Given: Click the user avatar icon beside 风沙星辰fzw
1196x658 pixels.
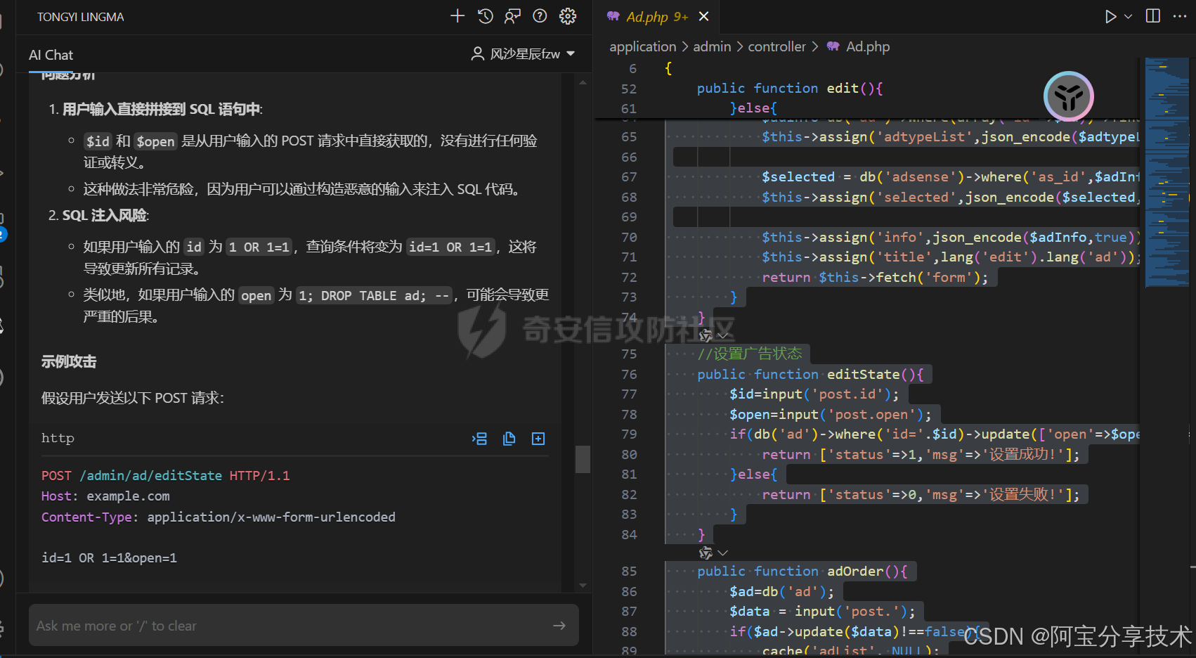Looking at the screenshot, I should pos(478,54).
